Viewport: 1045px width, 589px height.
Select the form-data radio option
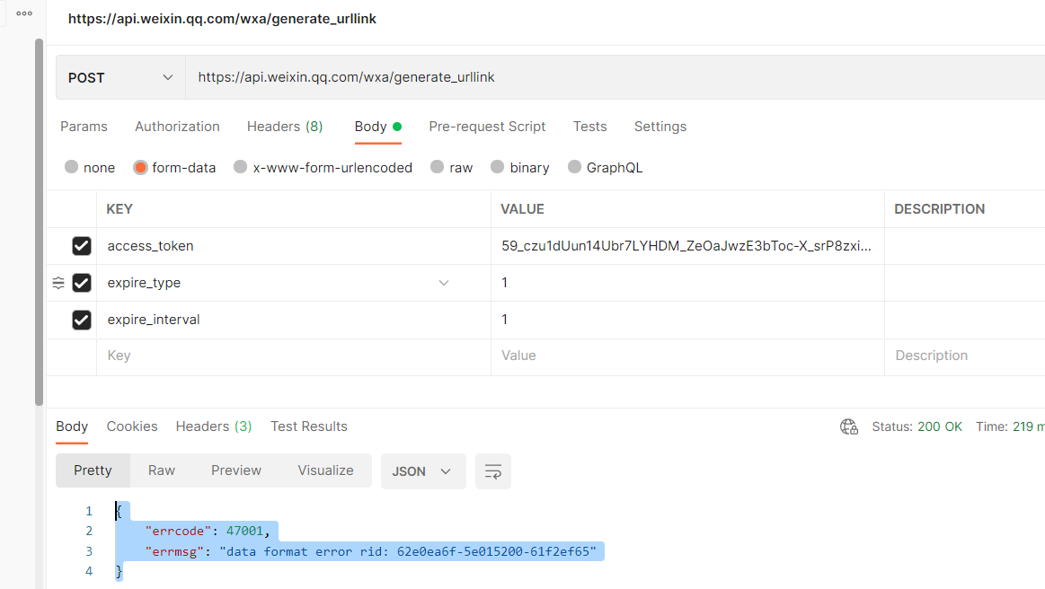coord(140,167)
